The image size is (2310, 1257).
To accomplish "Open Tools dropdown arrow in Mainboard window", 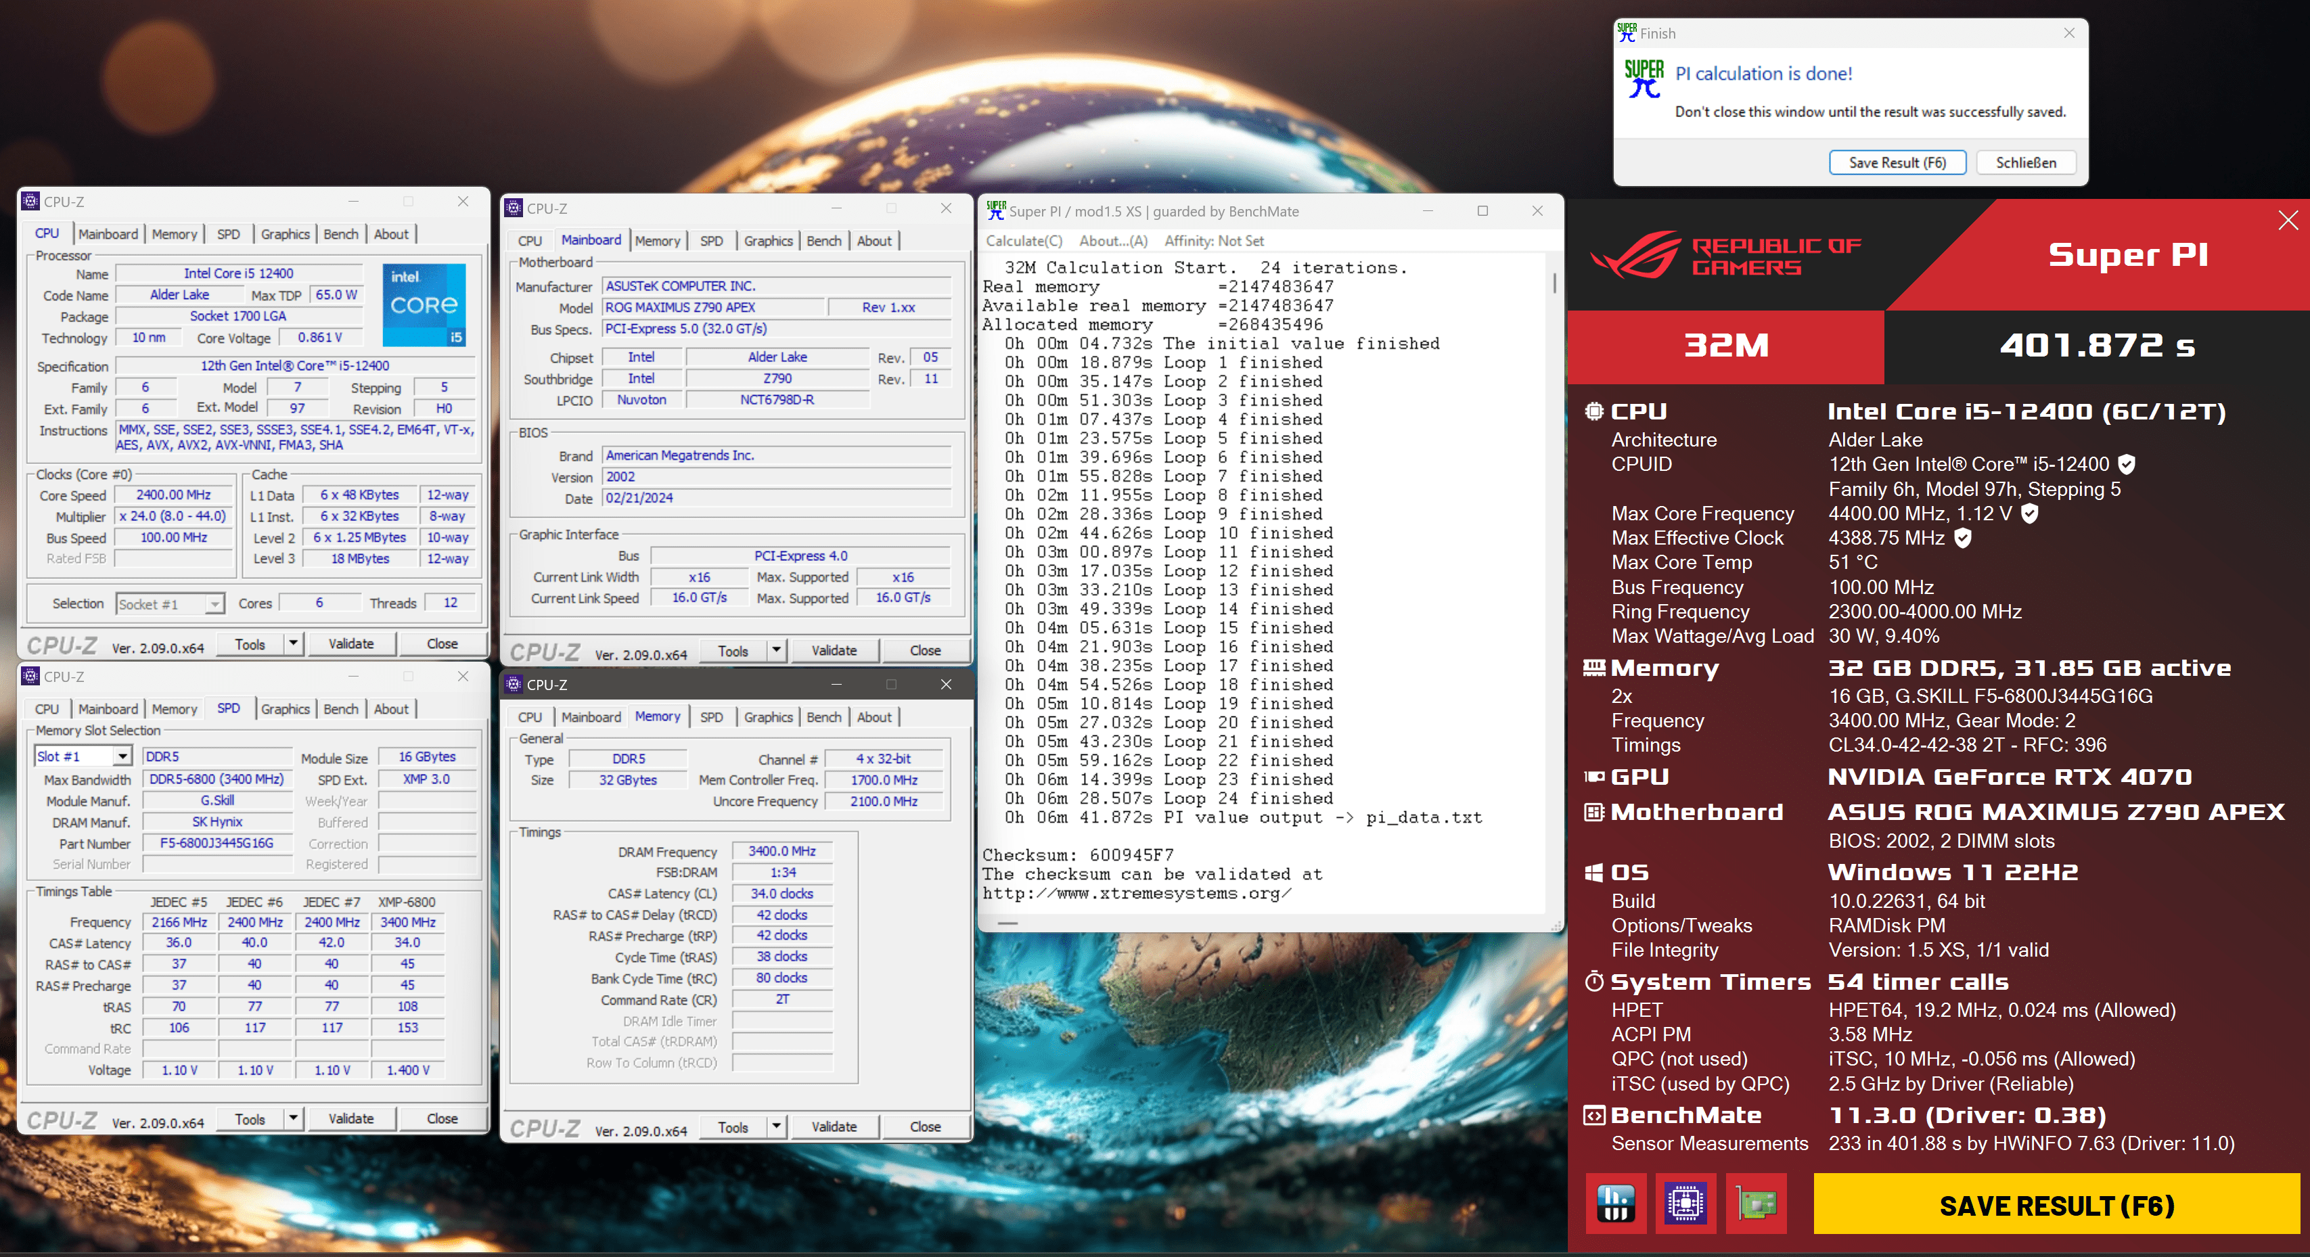I will (777, 651).
